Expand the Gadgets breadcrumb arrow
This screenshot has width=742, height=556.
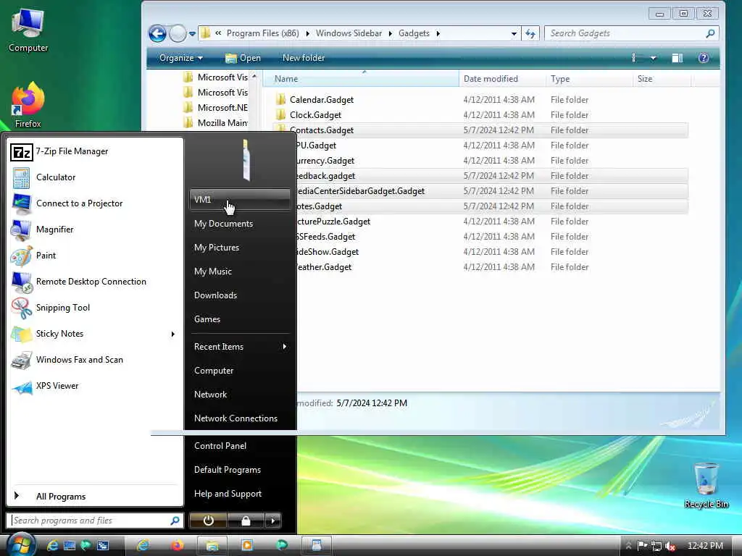pos(438,33)
